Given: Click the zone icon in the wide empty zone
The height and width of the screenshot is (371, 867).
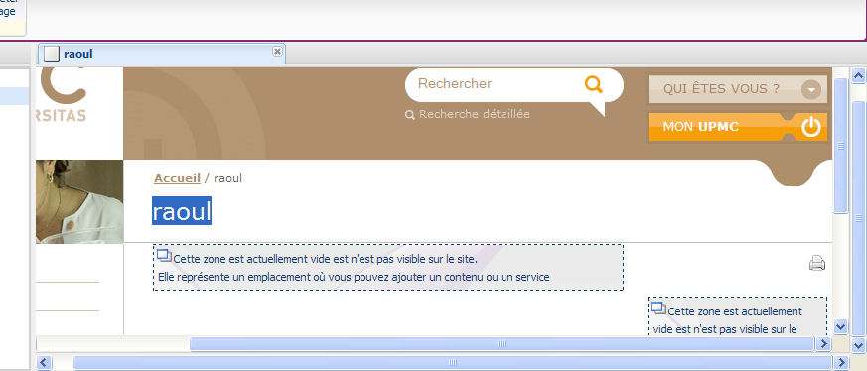Looking at the screenshot, I should [x=164, y=256].
